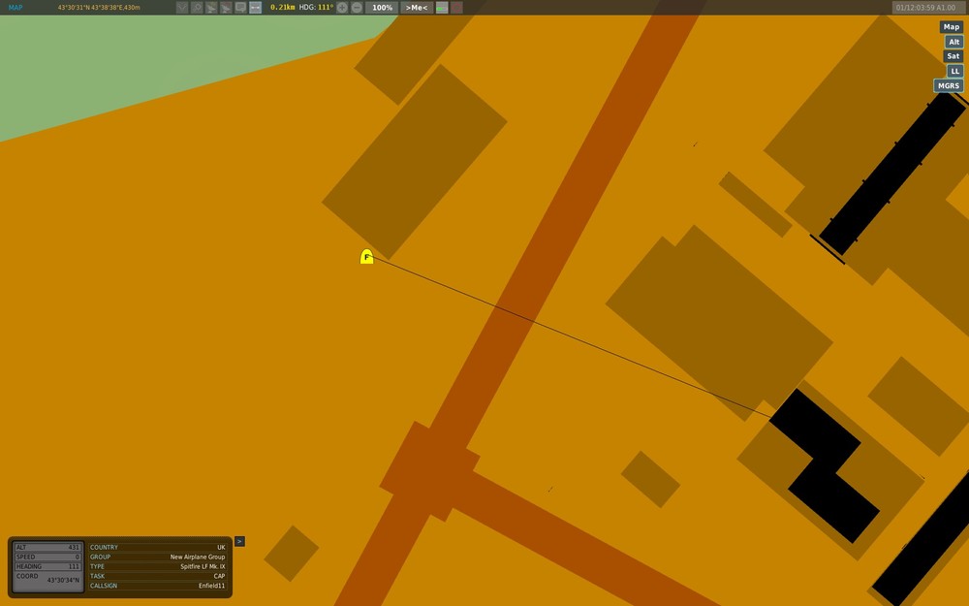Activate the highlighted ruler measurement tool

click(x=255, y=8)
